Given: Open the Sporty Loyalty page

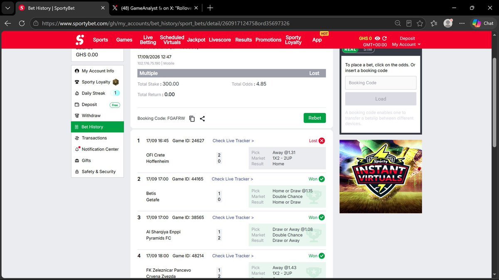Looking at the screenshot, I should point(293,40).
